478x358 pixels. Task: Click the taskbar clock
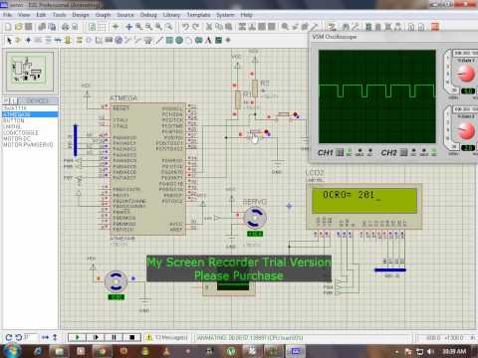pyautogui.click(x=454, y=351)
